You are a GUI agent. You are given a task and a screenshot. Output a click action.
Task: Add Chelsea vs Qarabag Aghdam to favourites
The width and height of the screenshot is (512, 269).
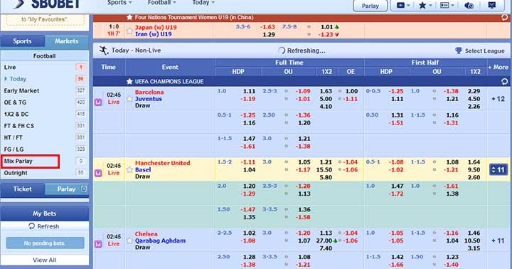(x=129, y=241)
